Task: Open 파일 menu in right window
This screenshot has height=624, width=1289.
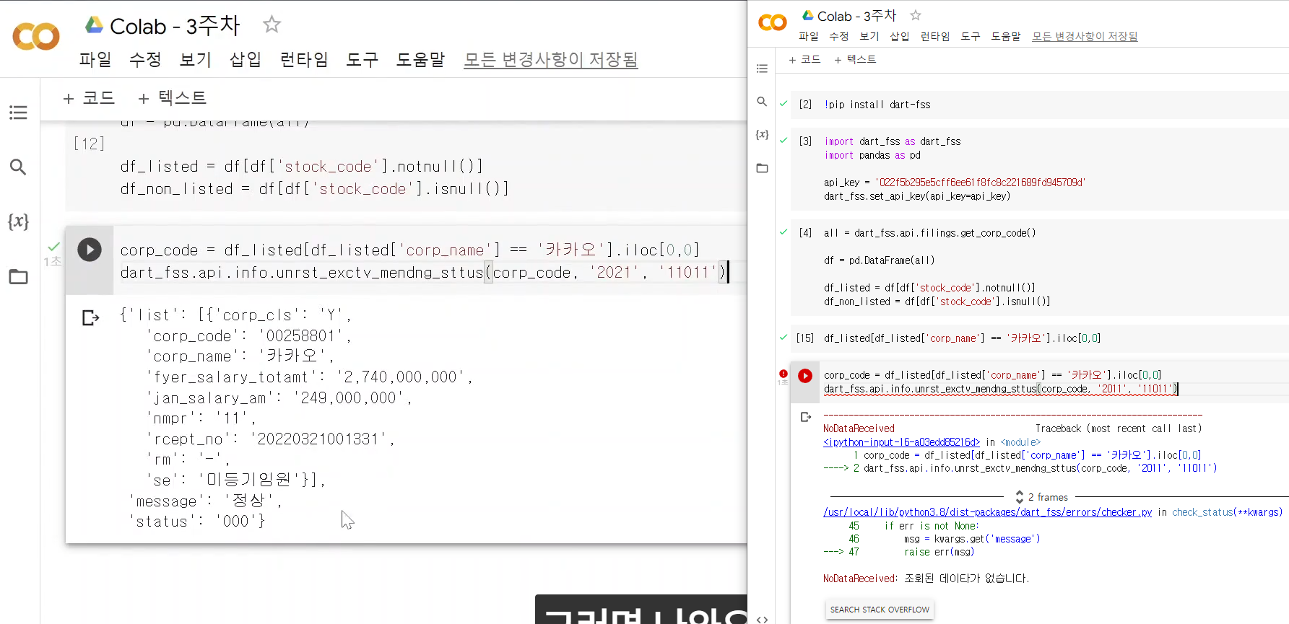Action: pyautogui.click(x=809, y=36)
